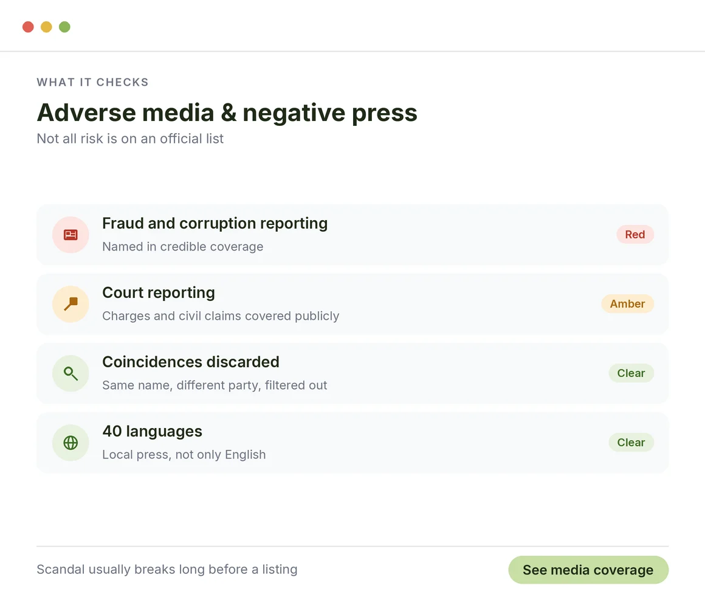The height and width of the screenshot is (608, 705).
Task: Click the magnifier icon for Coincidences discarded
Action: click(x=70, y=373)
